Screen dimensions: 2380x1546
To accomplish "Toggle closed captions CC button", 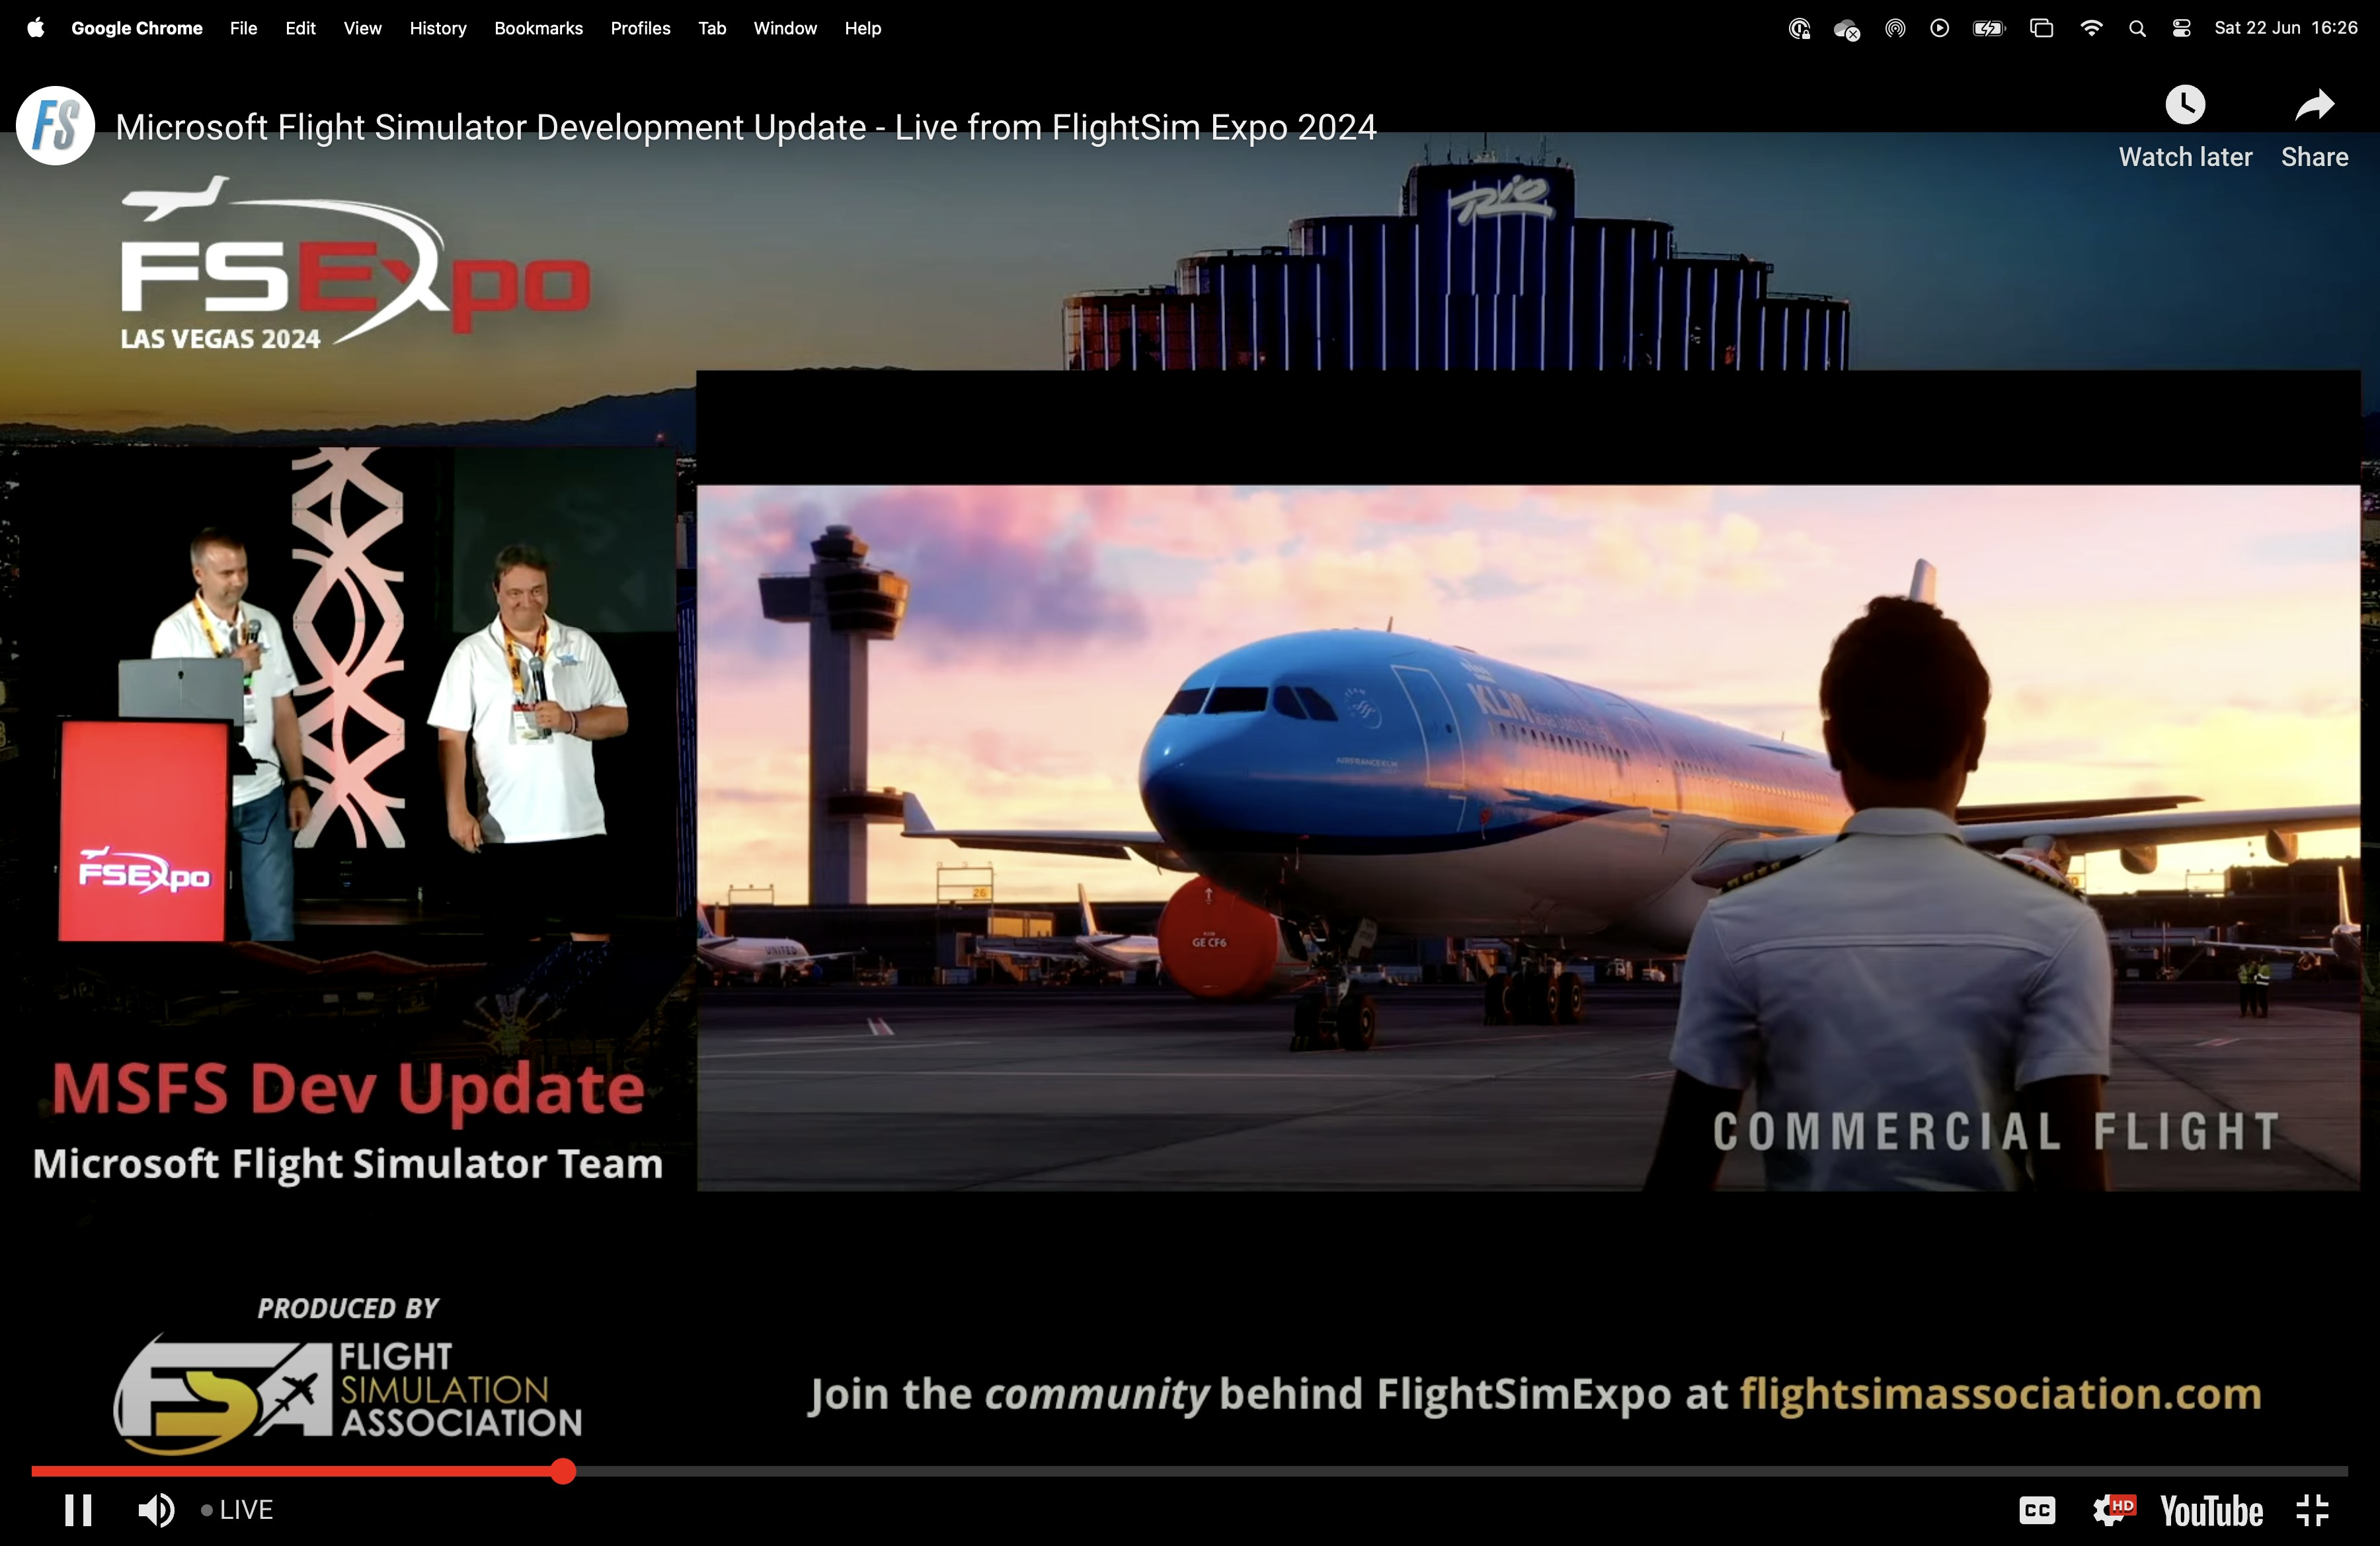I will (2037, 1510).
